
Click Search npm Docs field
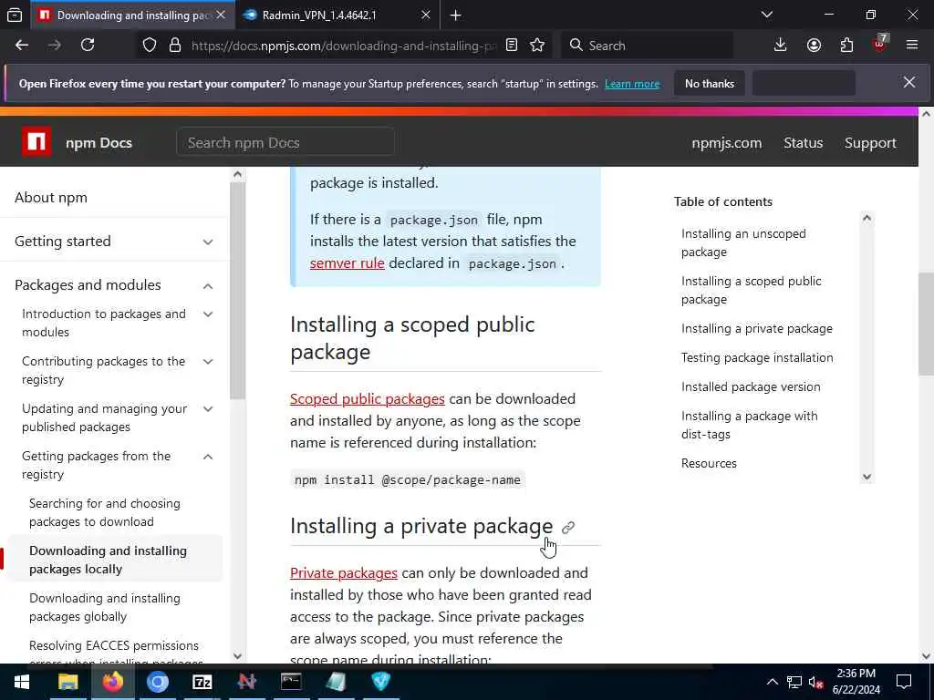point(285,142)
